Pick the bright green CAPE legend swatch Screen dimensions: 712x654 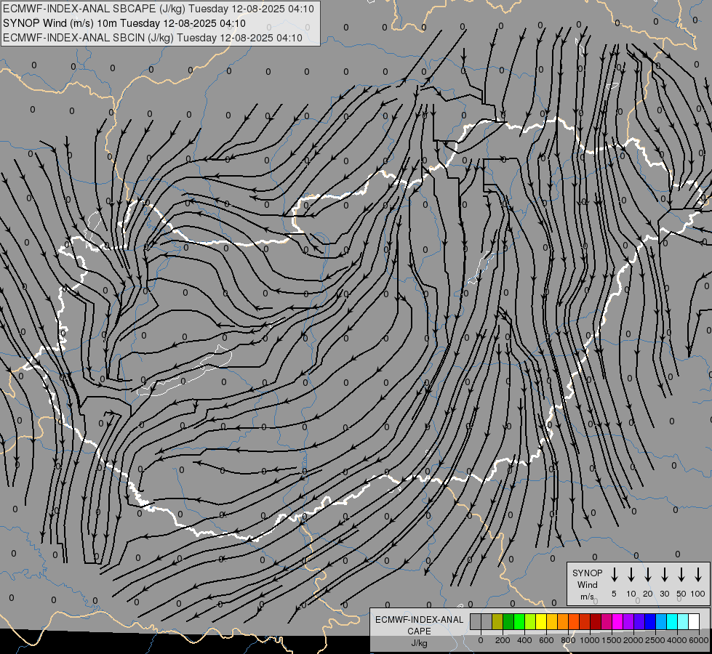pos(519,621)
